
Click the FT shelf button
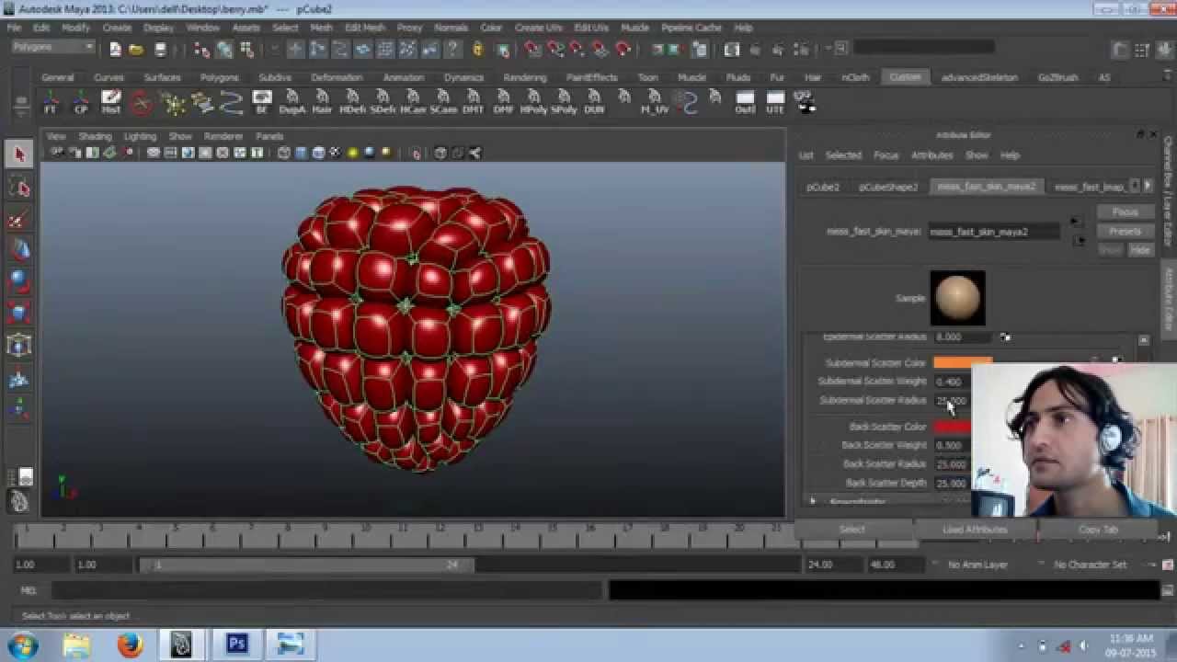tap(51, 102)
